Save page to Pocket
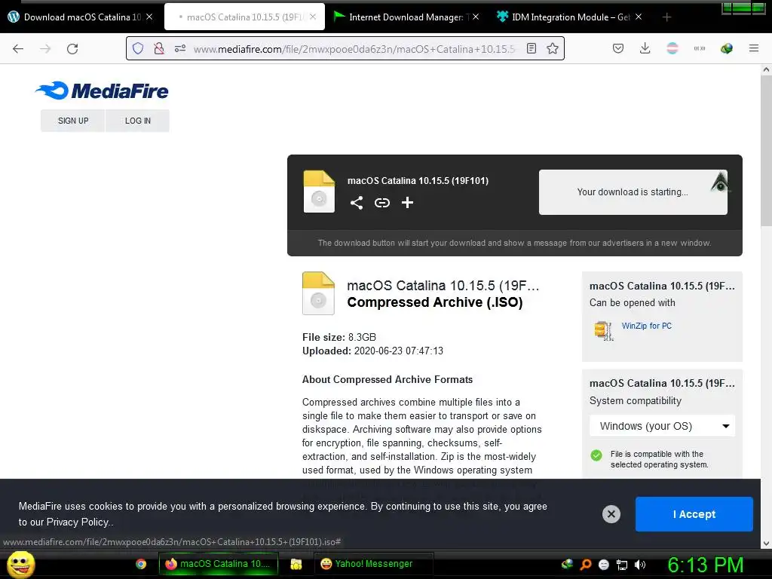This screenshot has width=772, height=579. (x=618, y=48)
